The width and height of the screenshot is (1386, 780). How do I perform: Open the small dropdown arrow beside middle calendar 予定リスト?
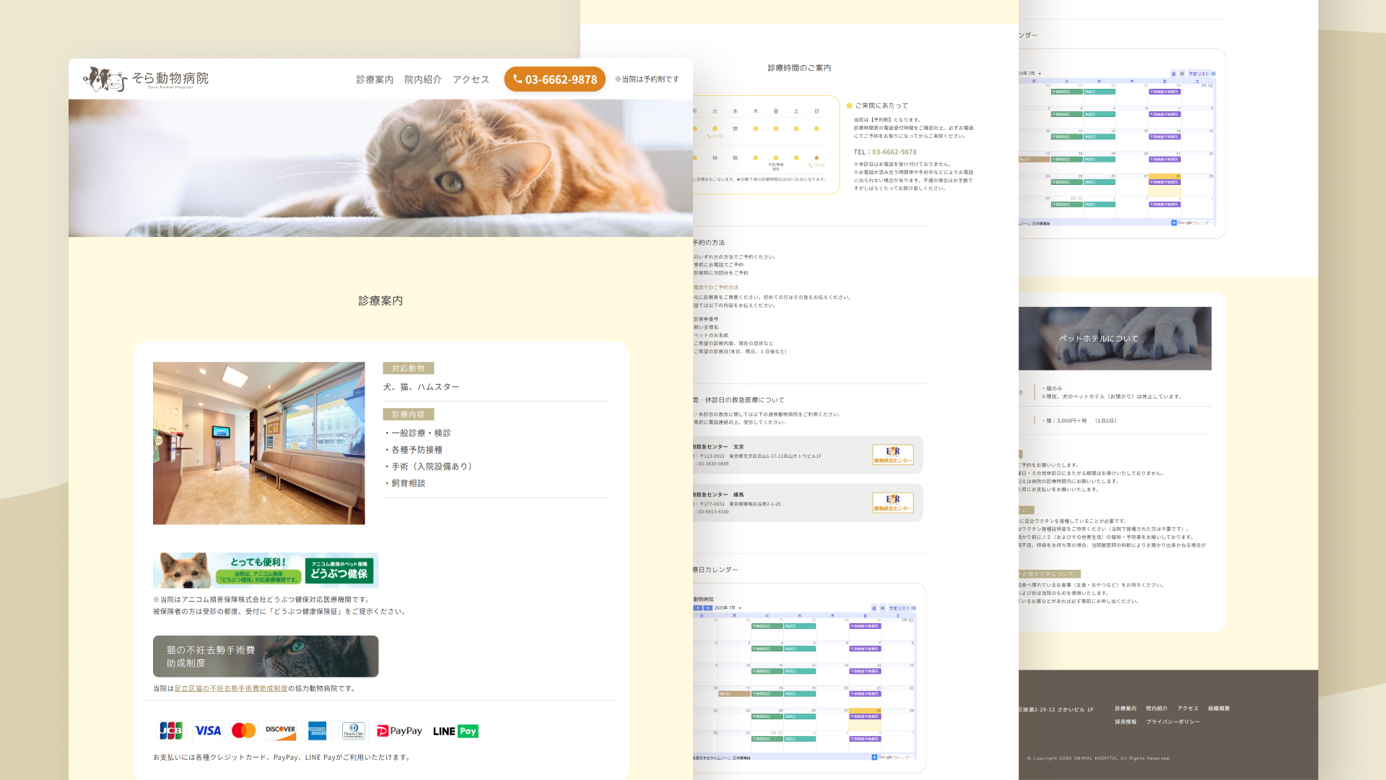(x=914, y=608)
